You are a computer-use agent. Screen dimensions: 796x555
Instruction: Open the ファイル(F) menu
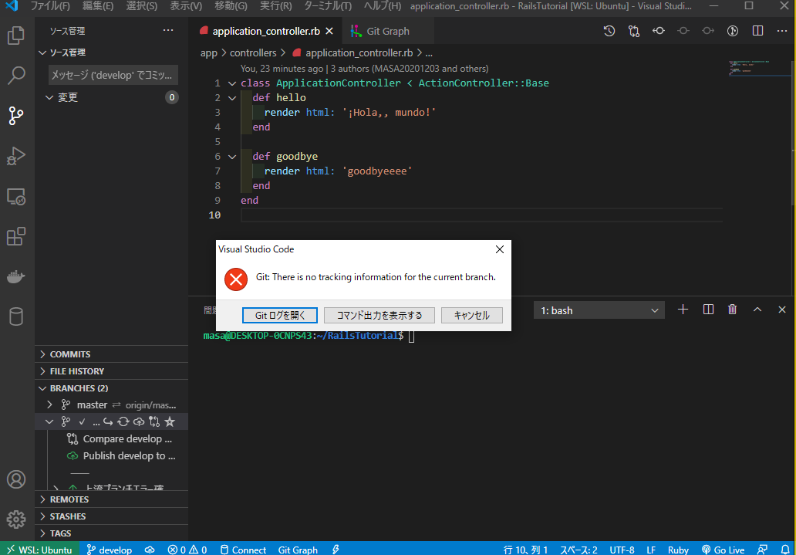tap(49, 6)
